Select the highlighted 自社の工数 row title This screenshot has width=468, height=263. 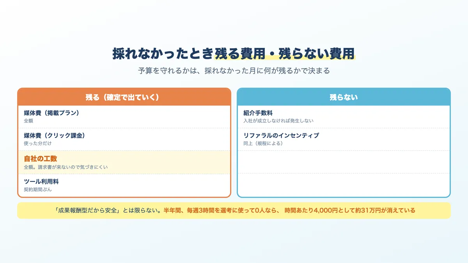pyautogui.click(x=41, y=159)
